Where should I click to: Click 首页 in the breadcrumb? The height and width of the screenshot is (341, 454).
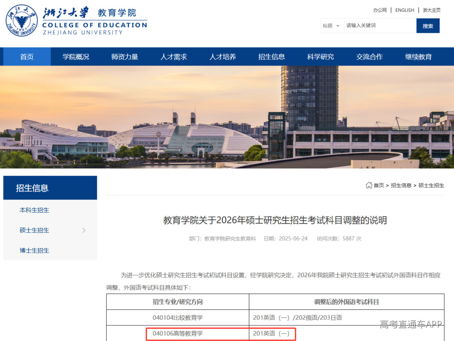[379, 185]
